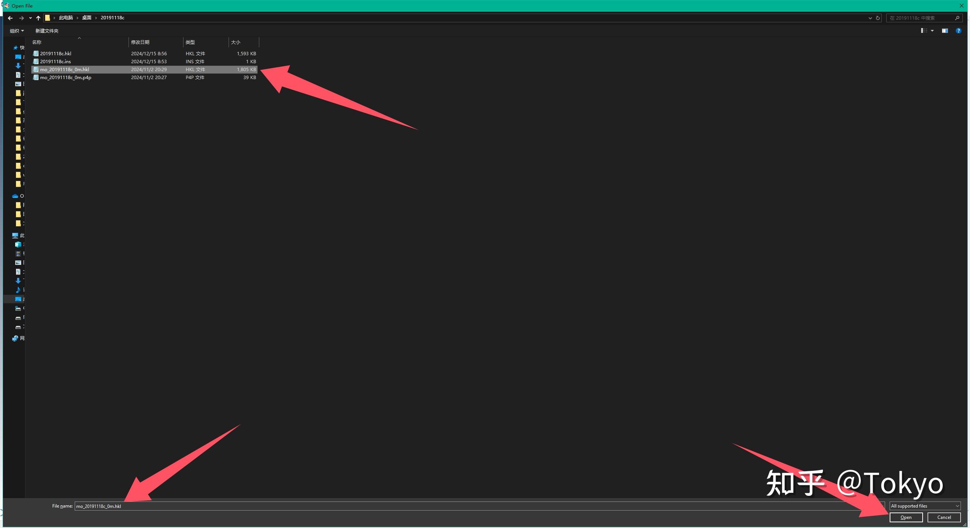The height and width of the screenshot is (528, 970).
Task: Select the OneDrive cloud icon in sidebar
Action: (15, 196)
